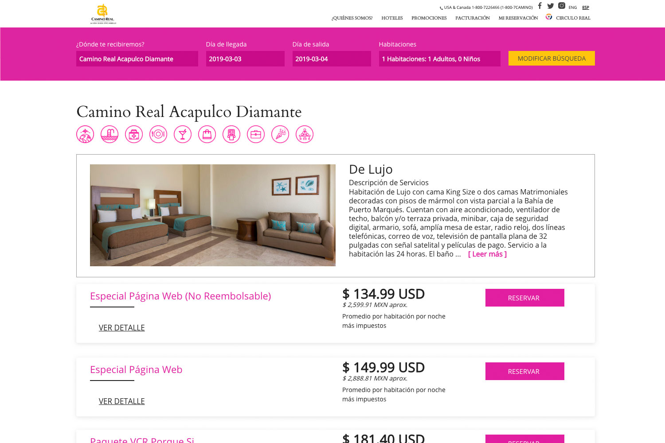665x443 pixels.
Task: Click the party popper events icon
Action: tap(280, 134)
